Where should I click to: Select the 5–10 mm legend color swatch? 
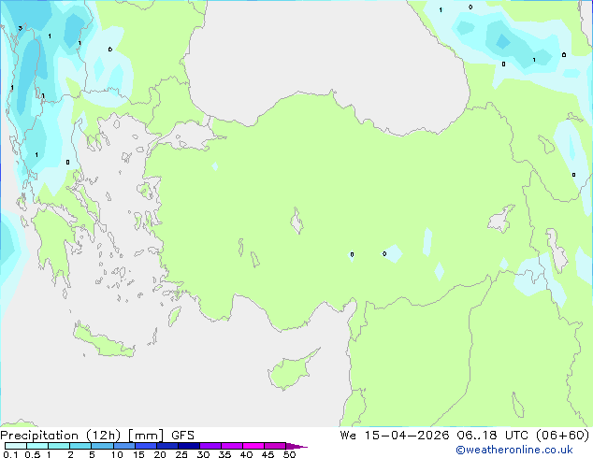click(x=102, y=446)
